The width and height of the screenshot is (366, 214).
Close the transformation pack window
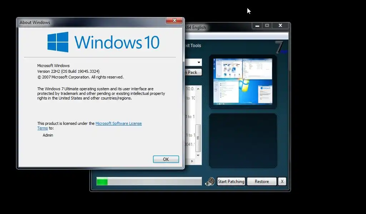pos(280,26)
